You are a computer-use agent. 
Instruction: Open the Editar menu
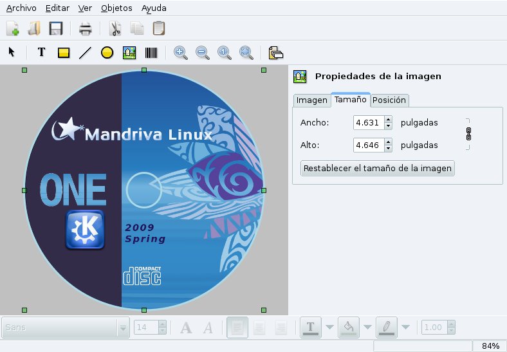click(x=57, y=8)
